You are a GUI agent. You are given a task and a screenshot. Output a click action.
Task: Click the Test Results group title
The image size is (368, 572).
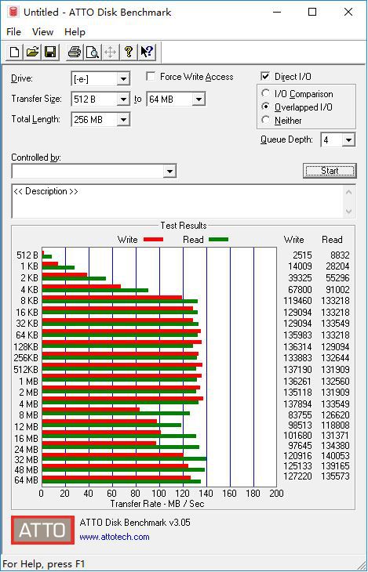click(x=184, y=226)
